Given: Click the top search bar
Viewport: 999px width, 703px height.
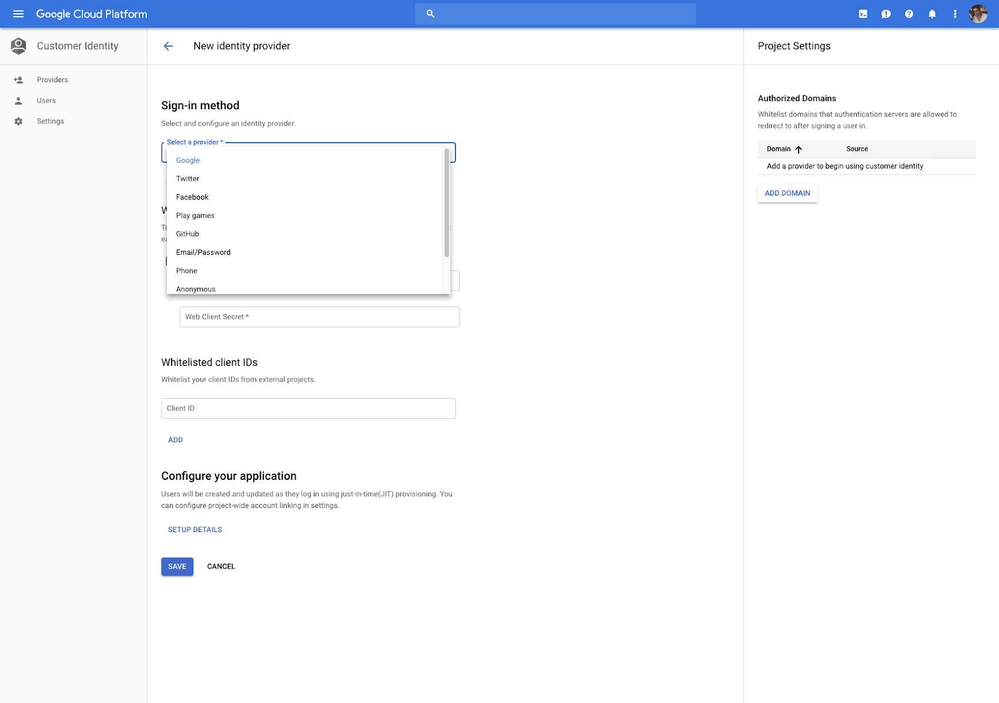Looking at the screenshot, I should pyautogui.click(x=555, y=14).
